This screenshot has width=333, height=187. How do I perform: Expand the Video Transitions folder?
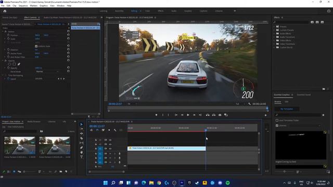(274, 44)
